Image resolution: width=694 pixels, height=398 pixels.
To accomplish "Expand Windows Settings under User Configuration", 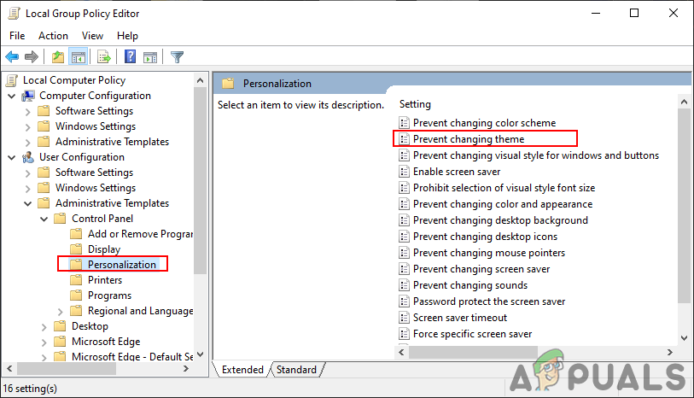I will point(28,189).
